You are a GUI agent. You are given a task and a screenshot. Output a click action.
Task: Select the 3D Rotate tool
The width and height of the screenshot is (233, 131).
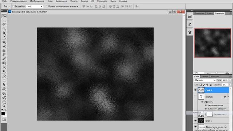[x=4, y=94]
